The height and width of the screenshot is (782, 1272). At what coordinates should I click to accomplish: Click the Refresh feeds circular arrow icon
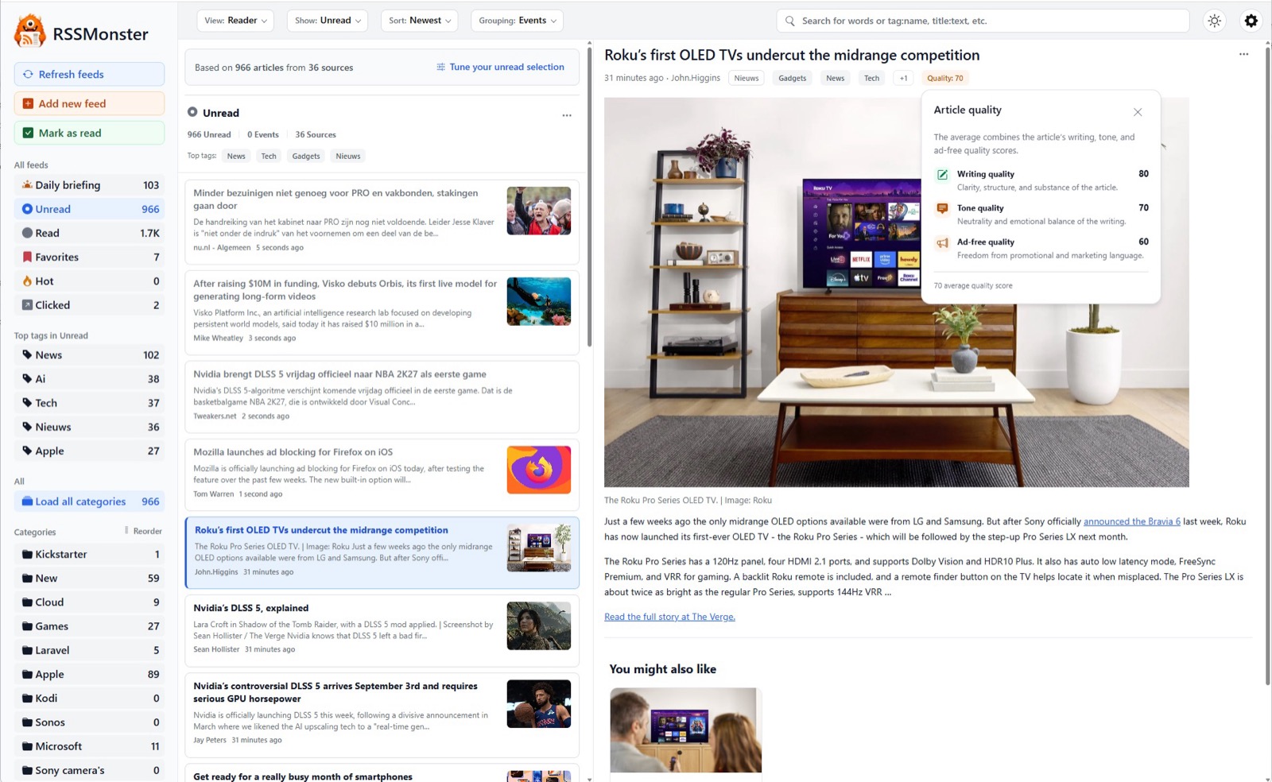[28, 74]
